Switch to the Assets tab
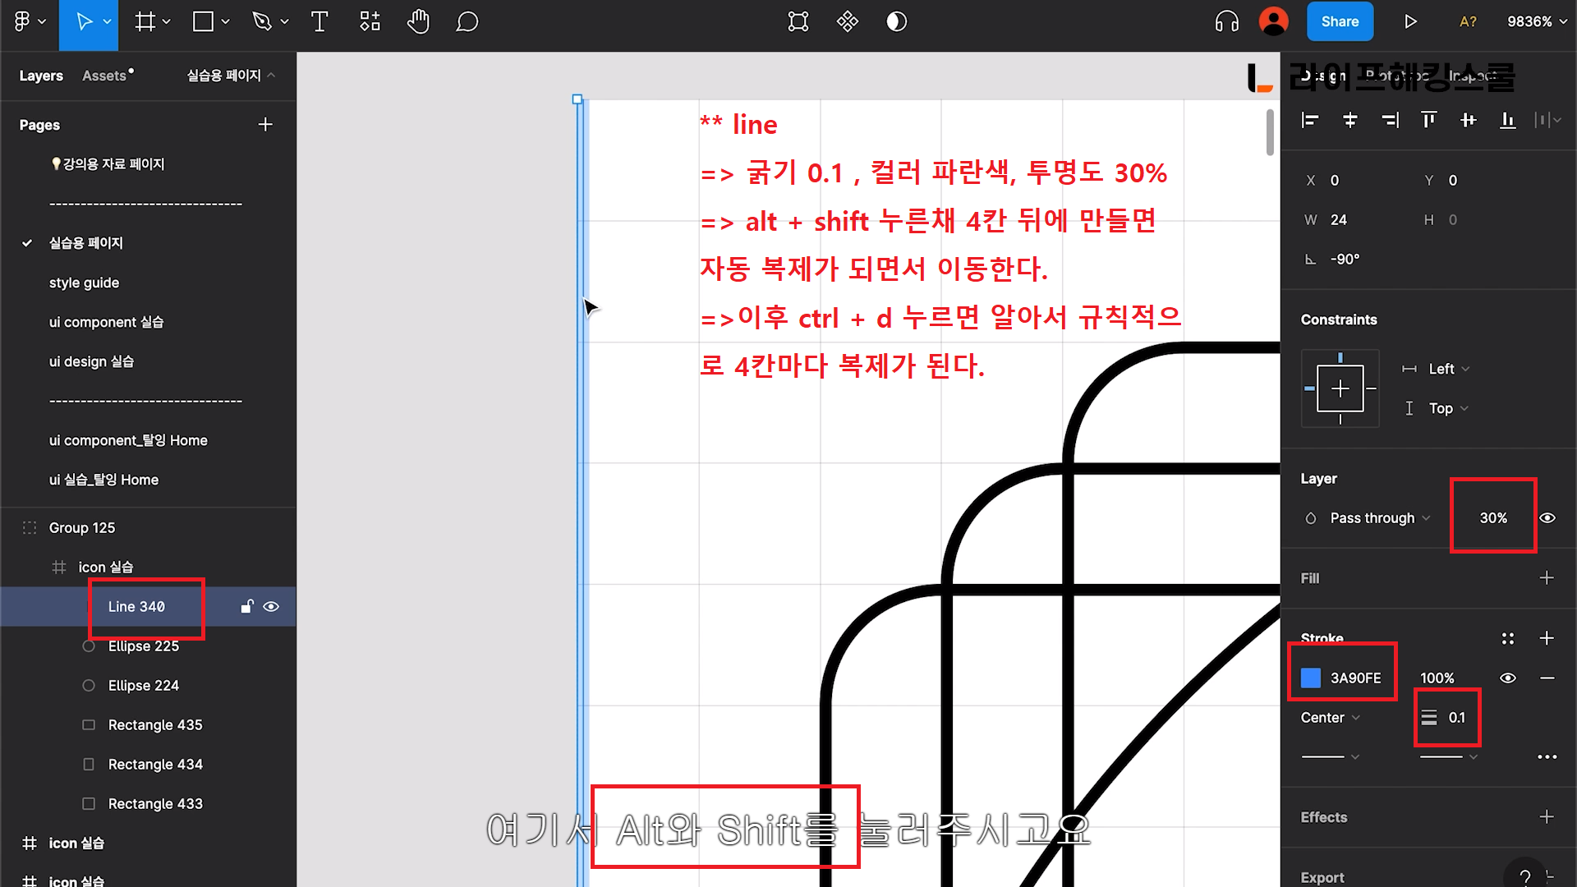The image size is (1577, 887). tap(105, 76)
